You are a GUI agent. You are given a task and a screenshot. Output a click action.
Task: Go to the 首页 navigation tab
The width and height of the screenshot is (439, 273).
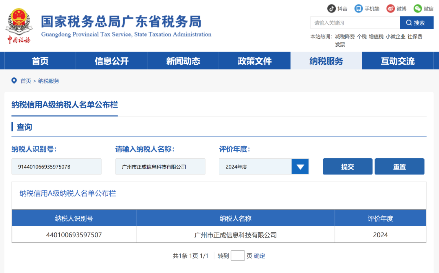(x=40, y=61)
